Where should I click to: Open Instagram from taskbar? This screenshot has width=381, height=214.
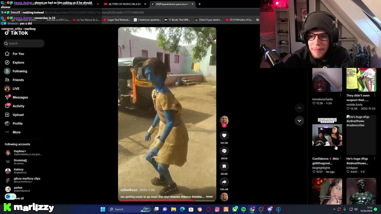[x=217, y=209]
